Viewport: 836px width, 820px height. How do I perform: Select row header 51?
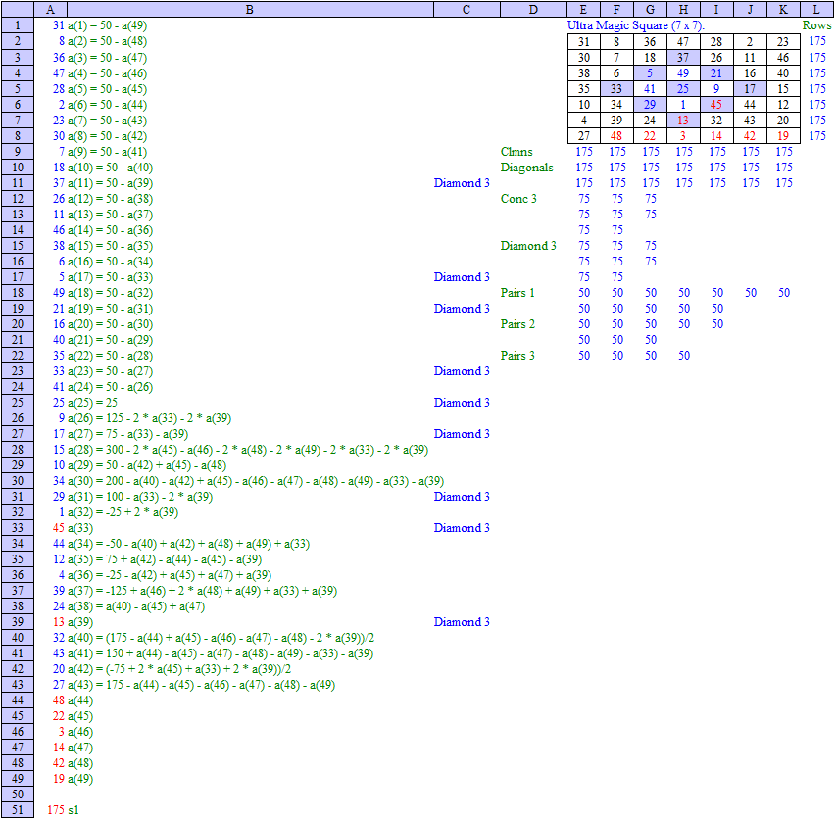pyautogui.click(x=18, y=810)
